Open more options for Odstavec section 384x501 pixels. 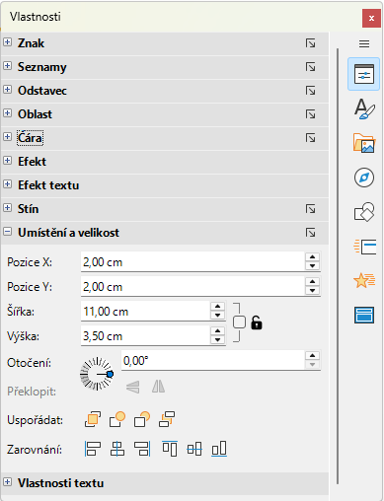click(x=310, y=91)
